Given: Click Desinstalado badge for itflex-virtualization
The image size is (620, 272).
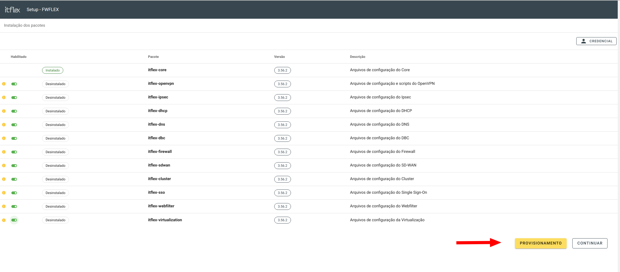Looking at the screenshot, I should tap(55, 220).
